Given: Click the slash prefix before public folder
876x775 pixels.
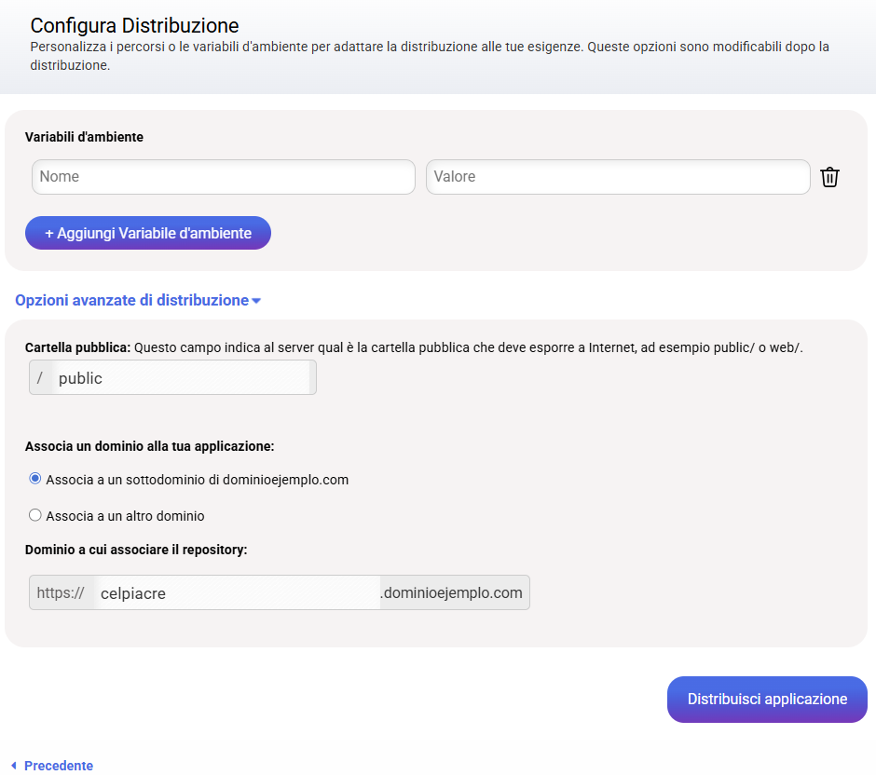Looking at the screenshot, I should 40,378.
